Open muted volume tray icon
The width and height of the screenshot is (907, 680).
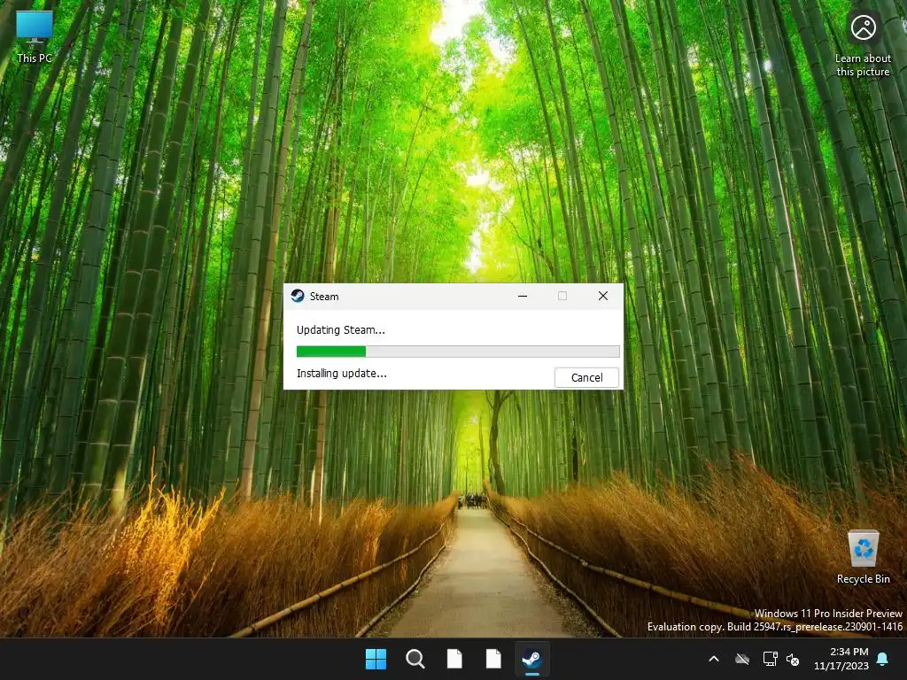[793, 659]
